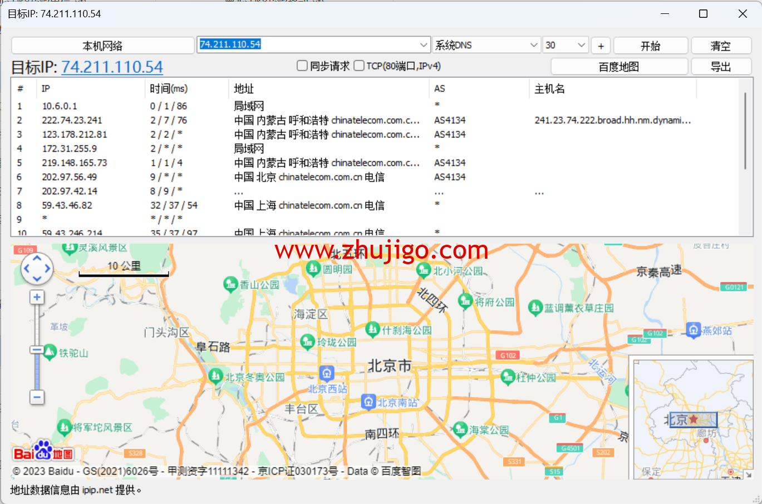The width and height of the screenshot is (762, 504).
Task: Click the overview mini-map thumbnail
Action: coord(693,419)
